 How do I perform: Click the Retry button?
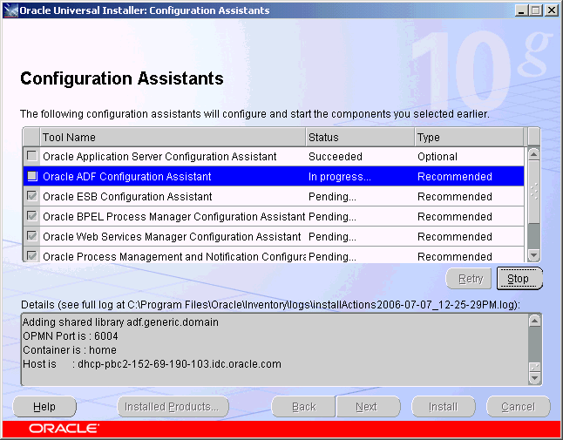pos(469,279)
